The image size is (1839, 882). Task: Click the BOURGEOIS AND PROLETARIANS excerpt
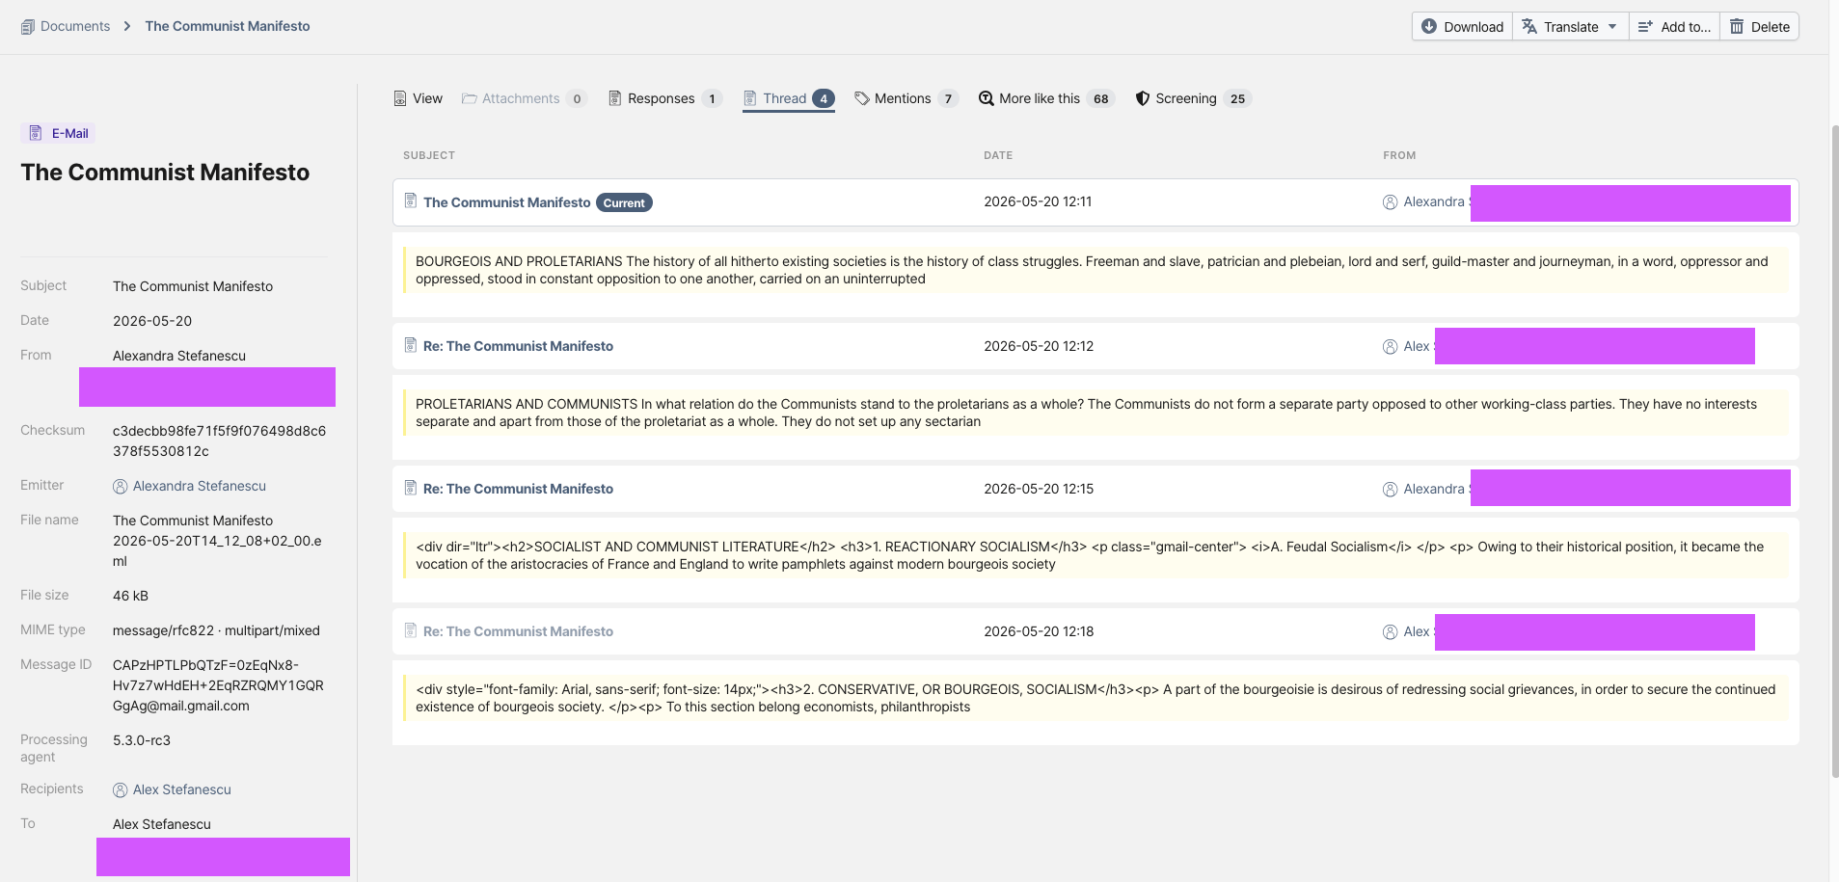pyautogui.click(x=1095, y=270)
